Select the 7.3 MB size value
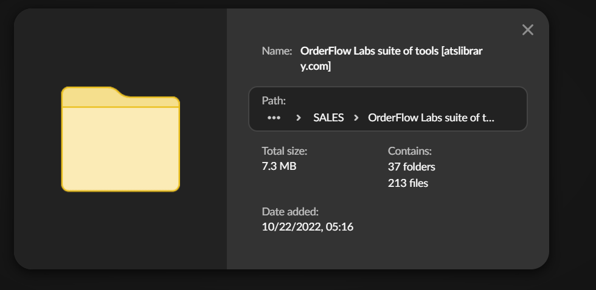This screenshot has width=596, height=290. (x=279, y=166)
